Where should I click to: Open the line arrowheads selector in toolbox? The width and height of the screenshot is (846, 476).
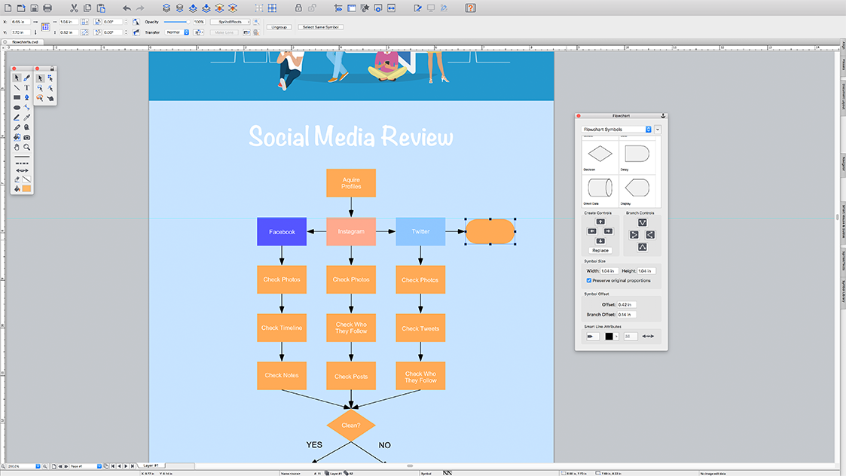(22, 170)
